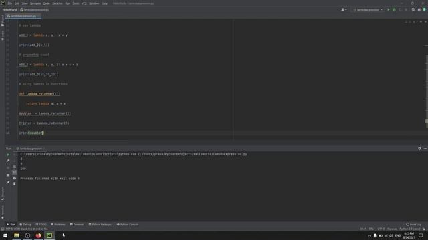Click line 30 print(doubler code line

tap(31, 133)
